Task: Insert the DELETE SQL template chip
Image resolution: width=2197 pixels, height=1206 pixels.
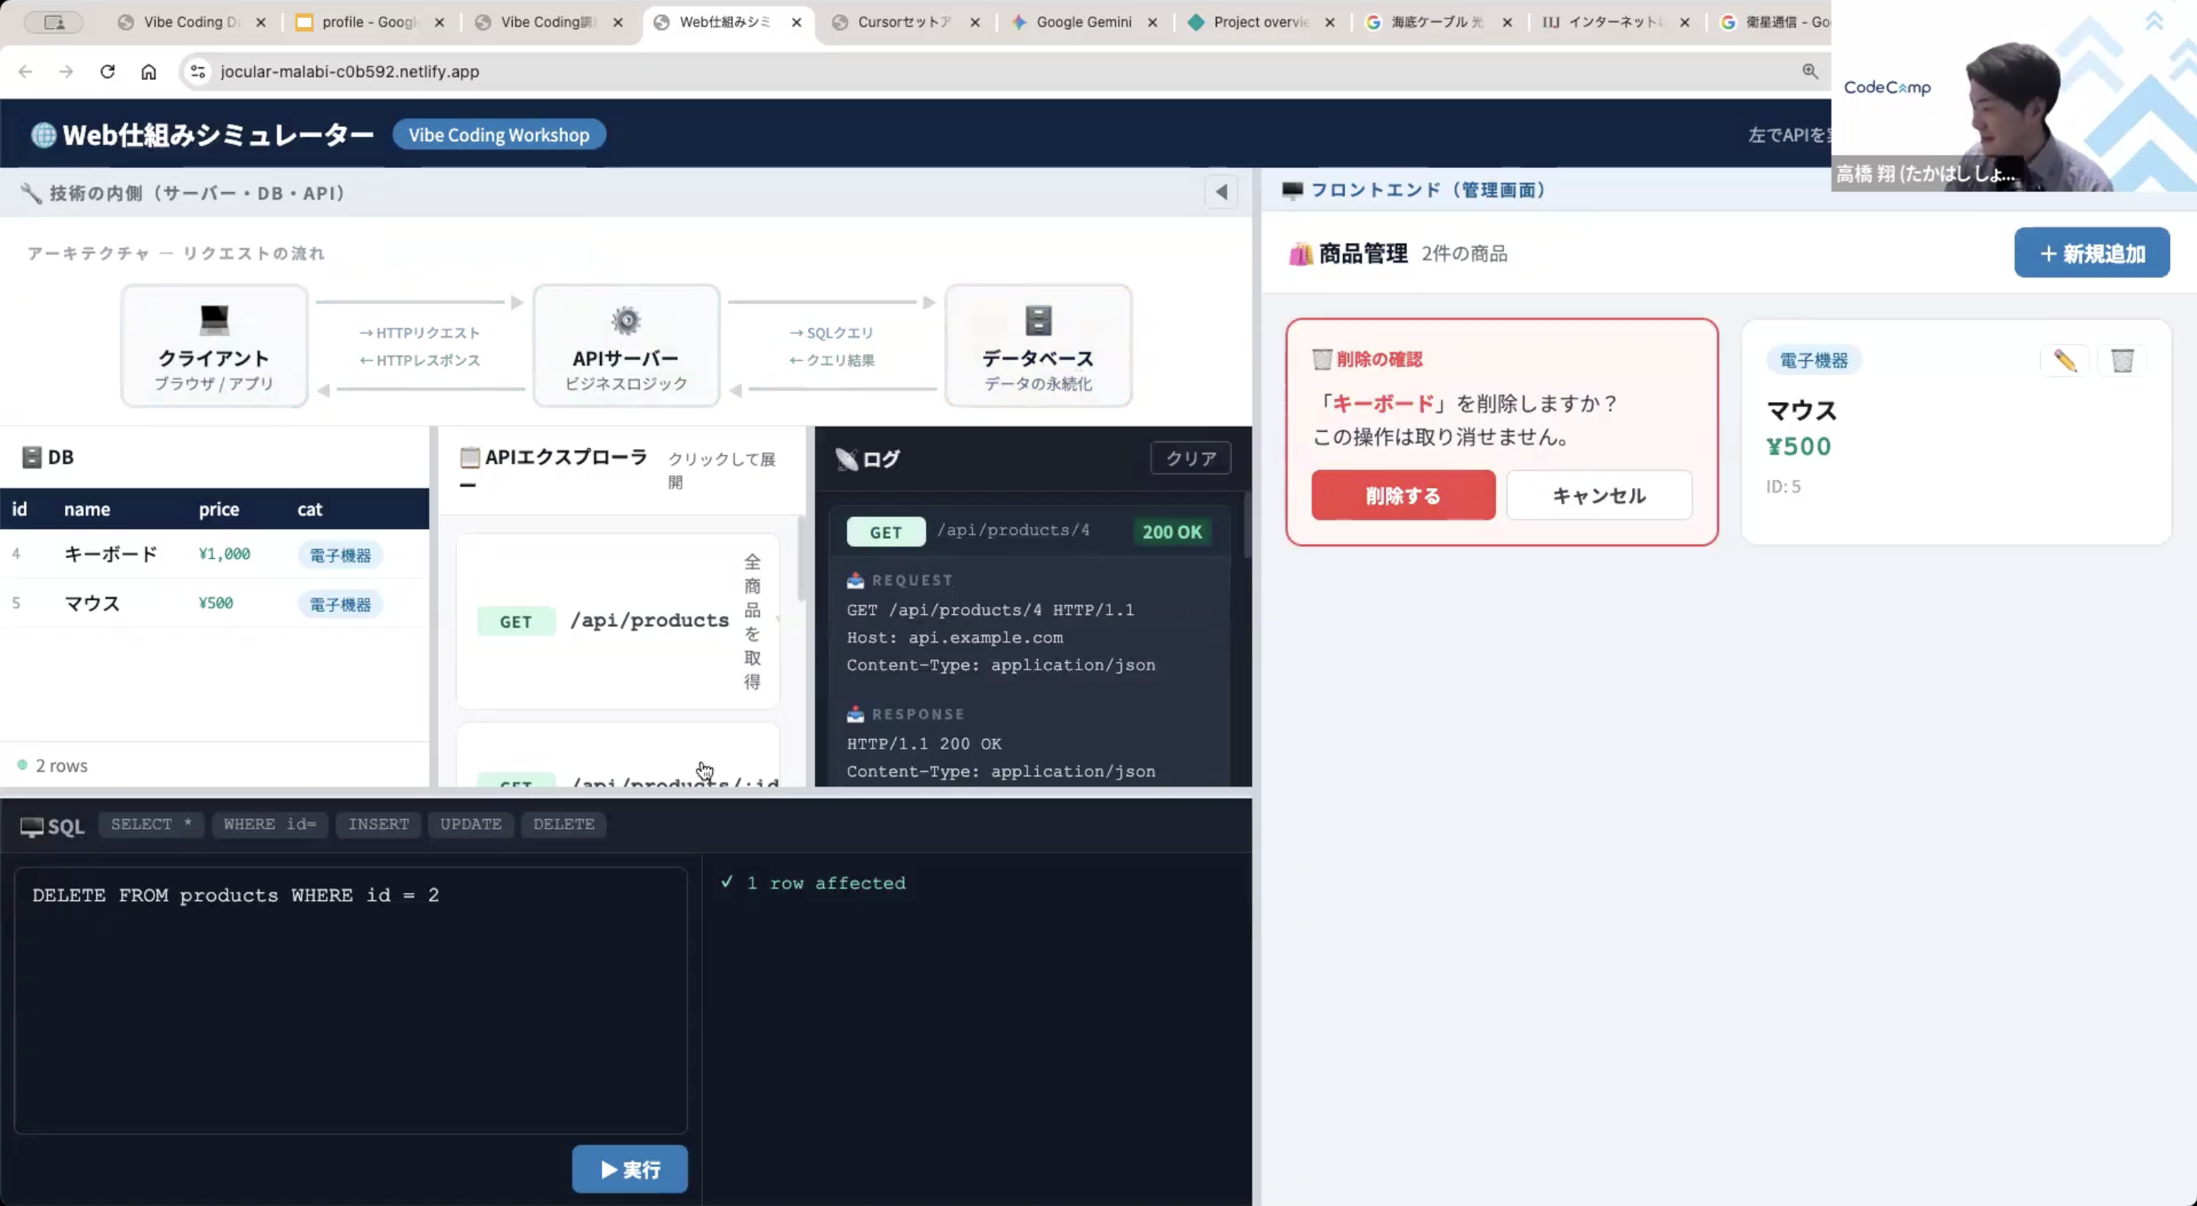Action: pos(563,824)
